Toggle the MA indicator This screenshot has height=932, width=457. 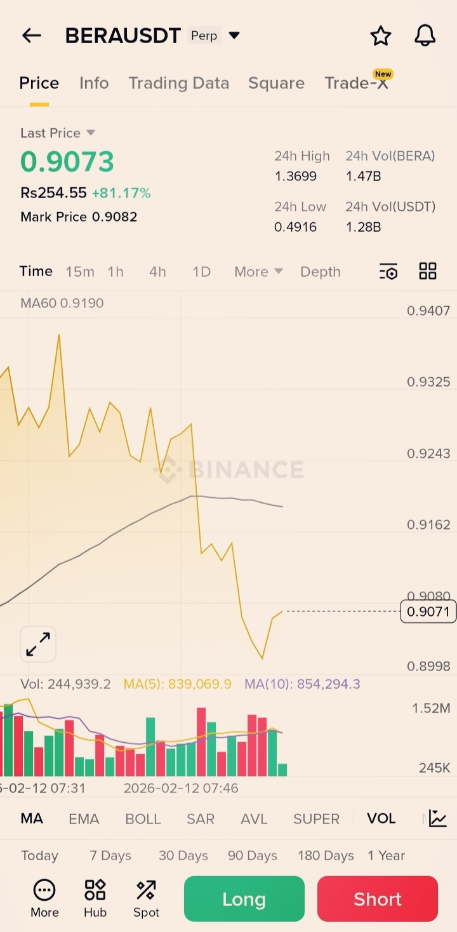point(32,819)
